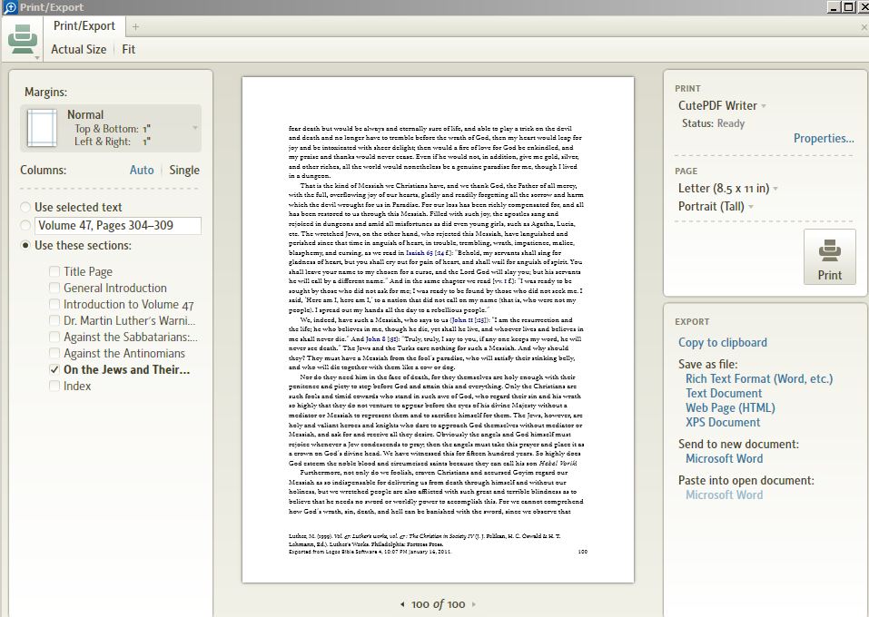Check the Index section
The height and width of the screenshot is (617, 869).
[x=54, y=386]
